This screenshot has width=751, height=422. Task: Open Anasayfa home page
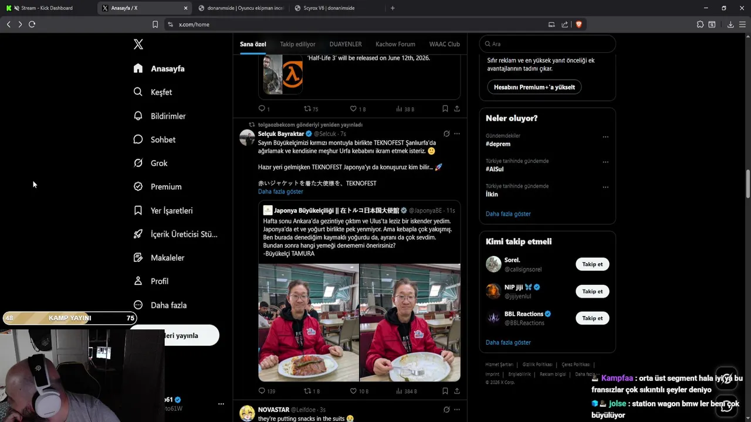pyautogui.click(x=159, y=69)
